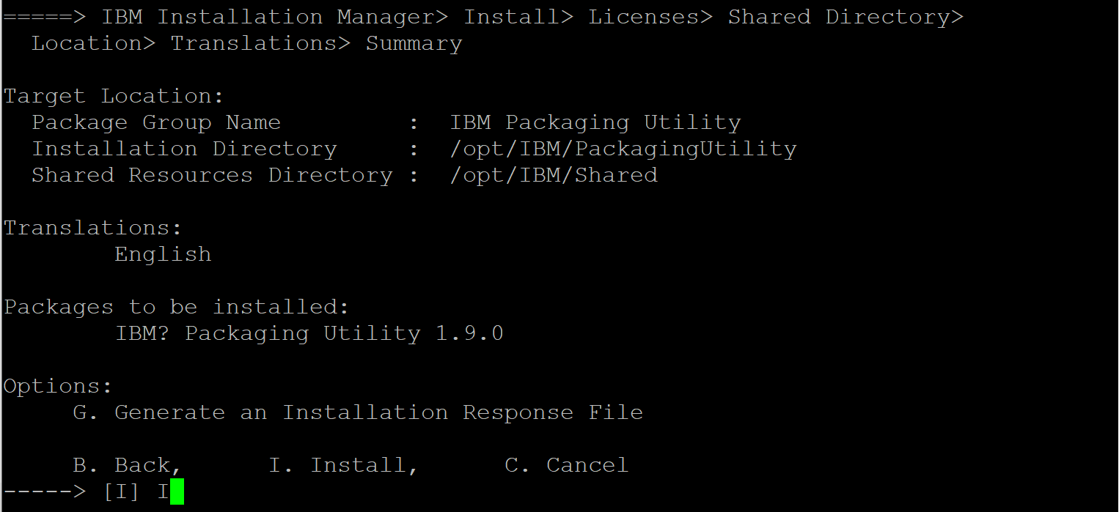Click the 'Installation Directory' label
Screen dimensions: 1119x512
(184, 149)
